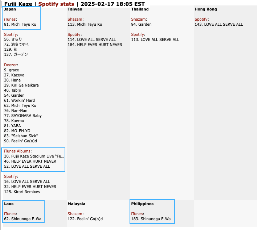The image size is (258, 230).
Task: Open the Deezer link under Japan
Action: click(11, 65)
